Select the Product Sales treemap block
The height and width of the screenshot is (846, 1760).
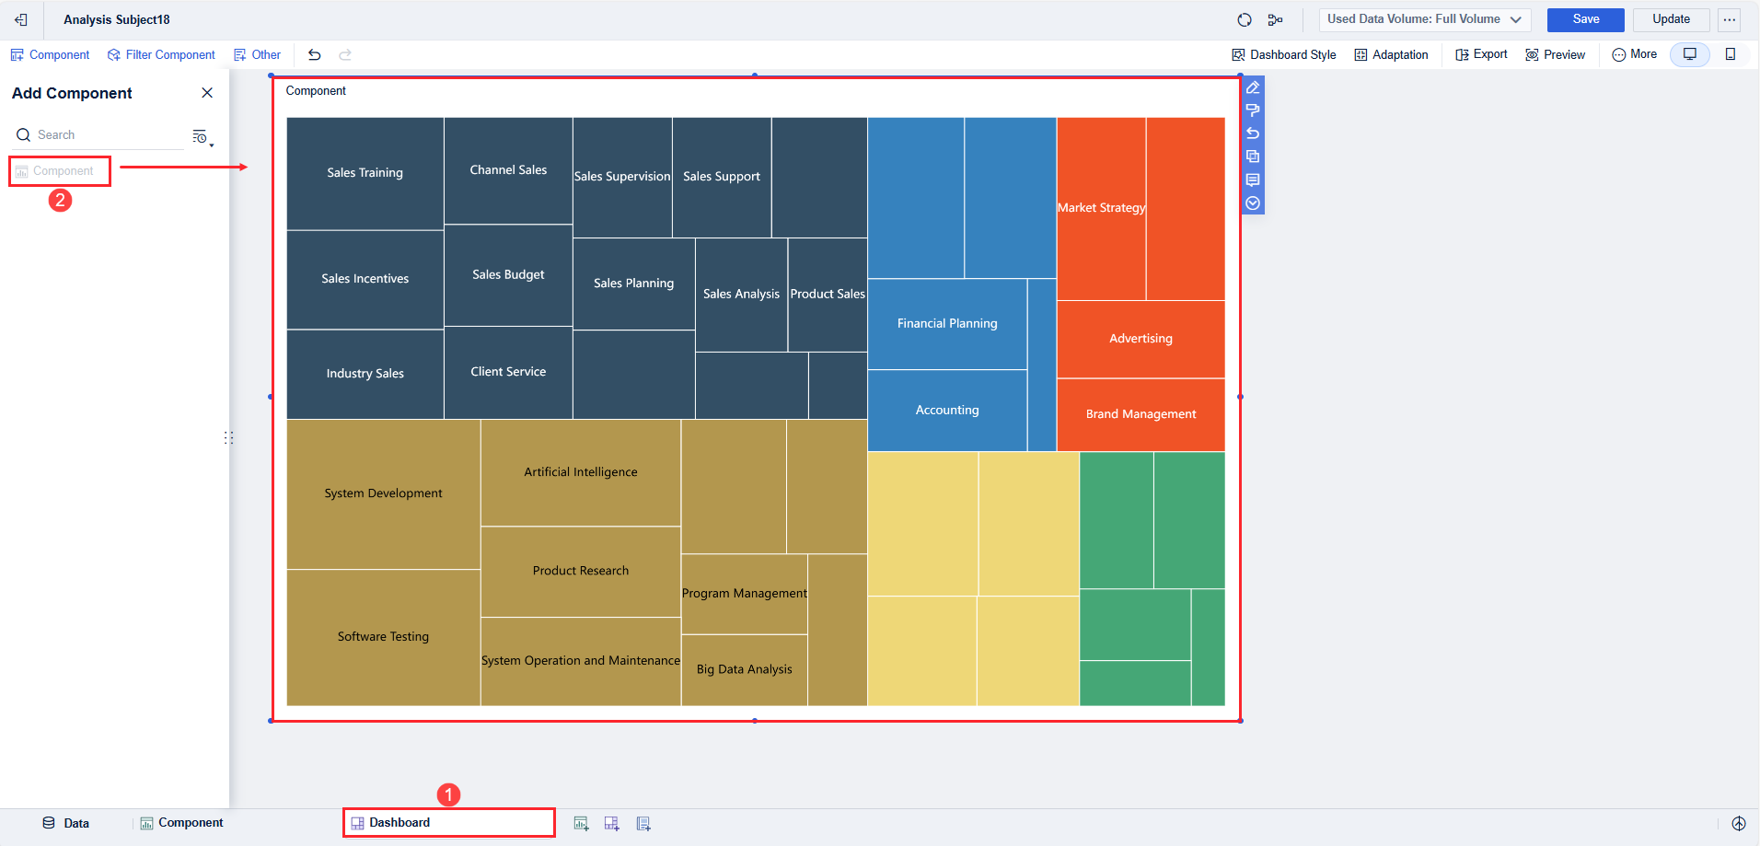tap(828, 295)
